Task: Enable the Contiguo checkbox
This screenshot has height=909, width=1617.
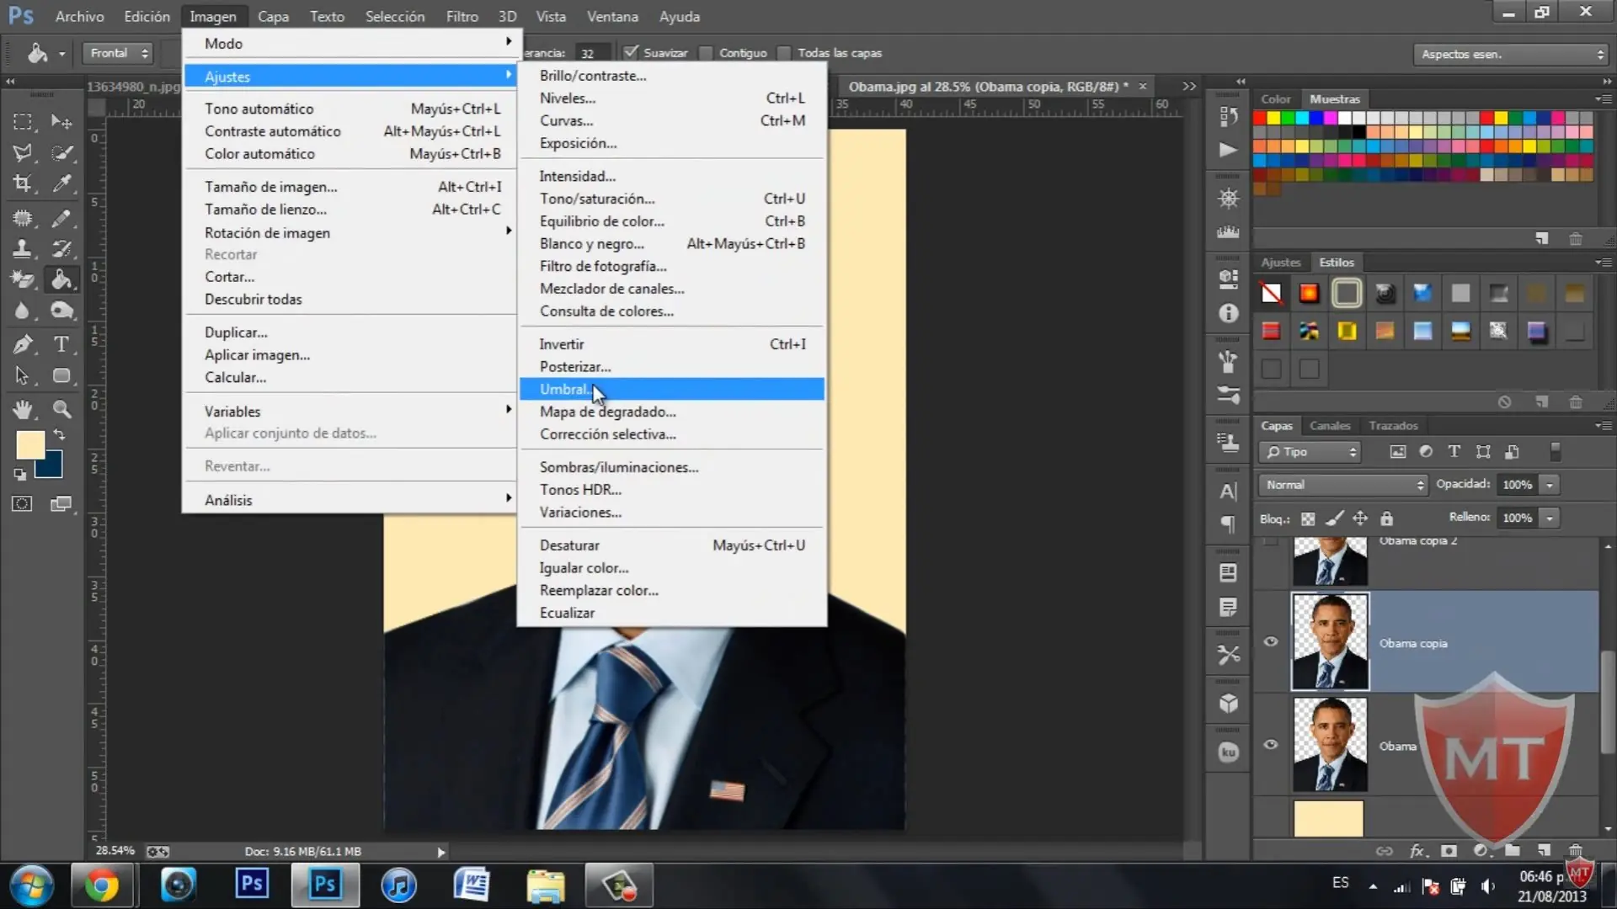Action: (706, 52)
